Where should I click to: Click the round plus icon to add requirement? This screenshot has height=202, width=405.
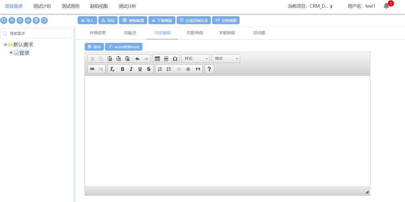12,20
